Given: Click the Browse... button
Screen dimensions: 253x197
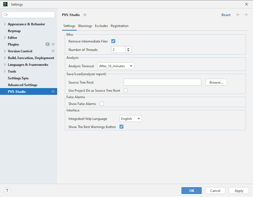Looking at the screenshot, I should point(216,82).
